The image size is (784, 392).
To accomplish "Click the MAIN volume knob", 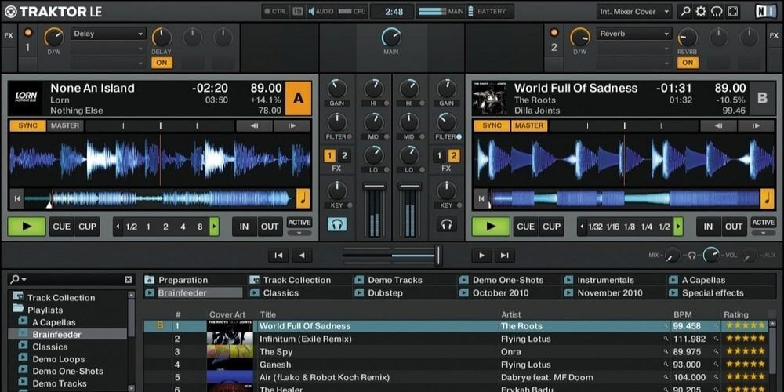I will coord(391,37).
